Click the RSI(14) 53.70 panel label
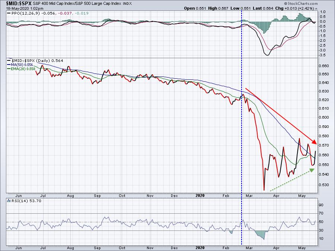Screen dimensions: 335x251 (x=18, y=201)
